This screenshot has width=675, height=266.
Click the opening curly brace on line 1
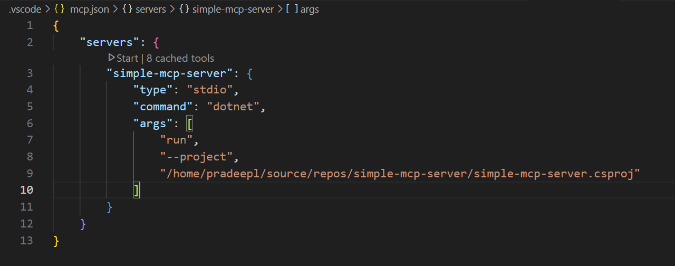coord(56,25)
